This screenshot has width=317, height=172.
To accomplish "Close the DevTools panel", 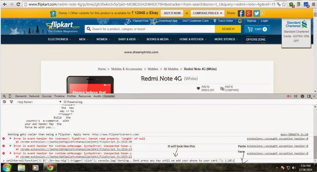I will click(314, 96).
